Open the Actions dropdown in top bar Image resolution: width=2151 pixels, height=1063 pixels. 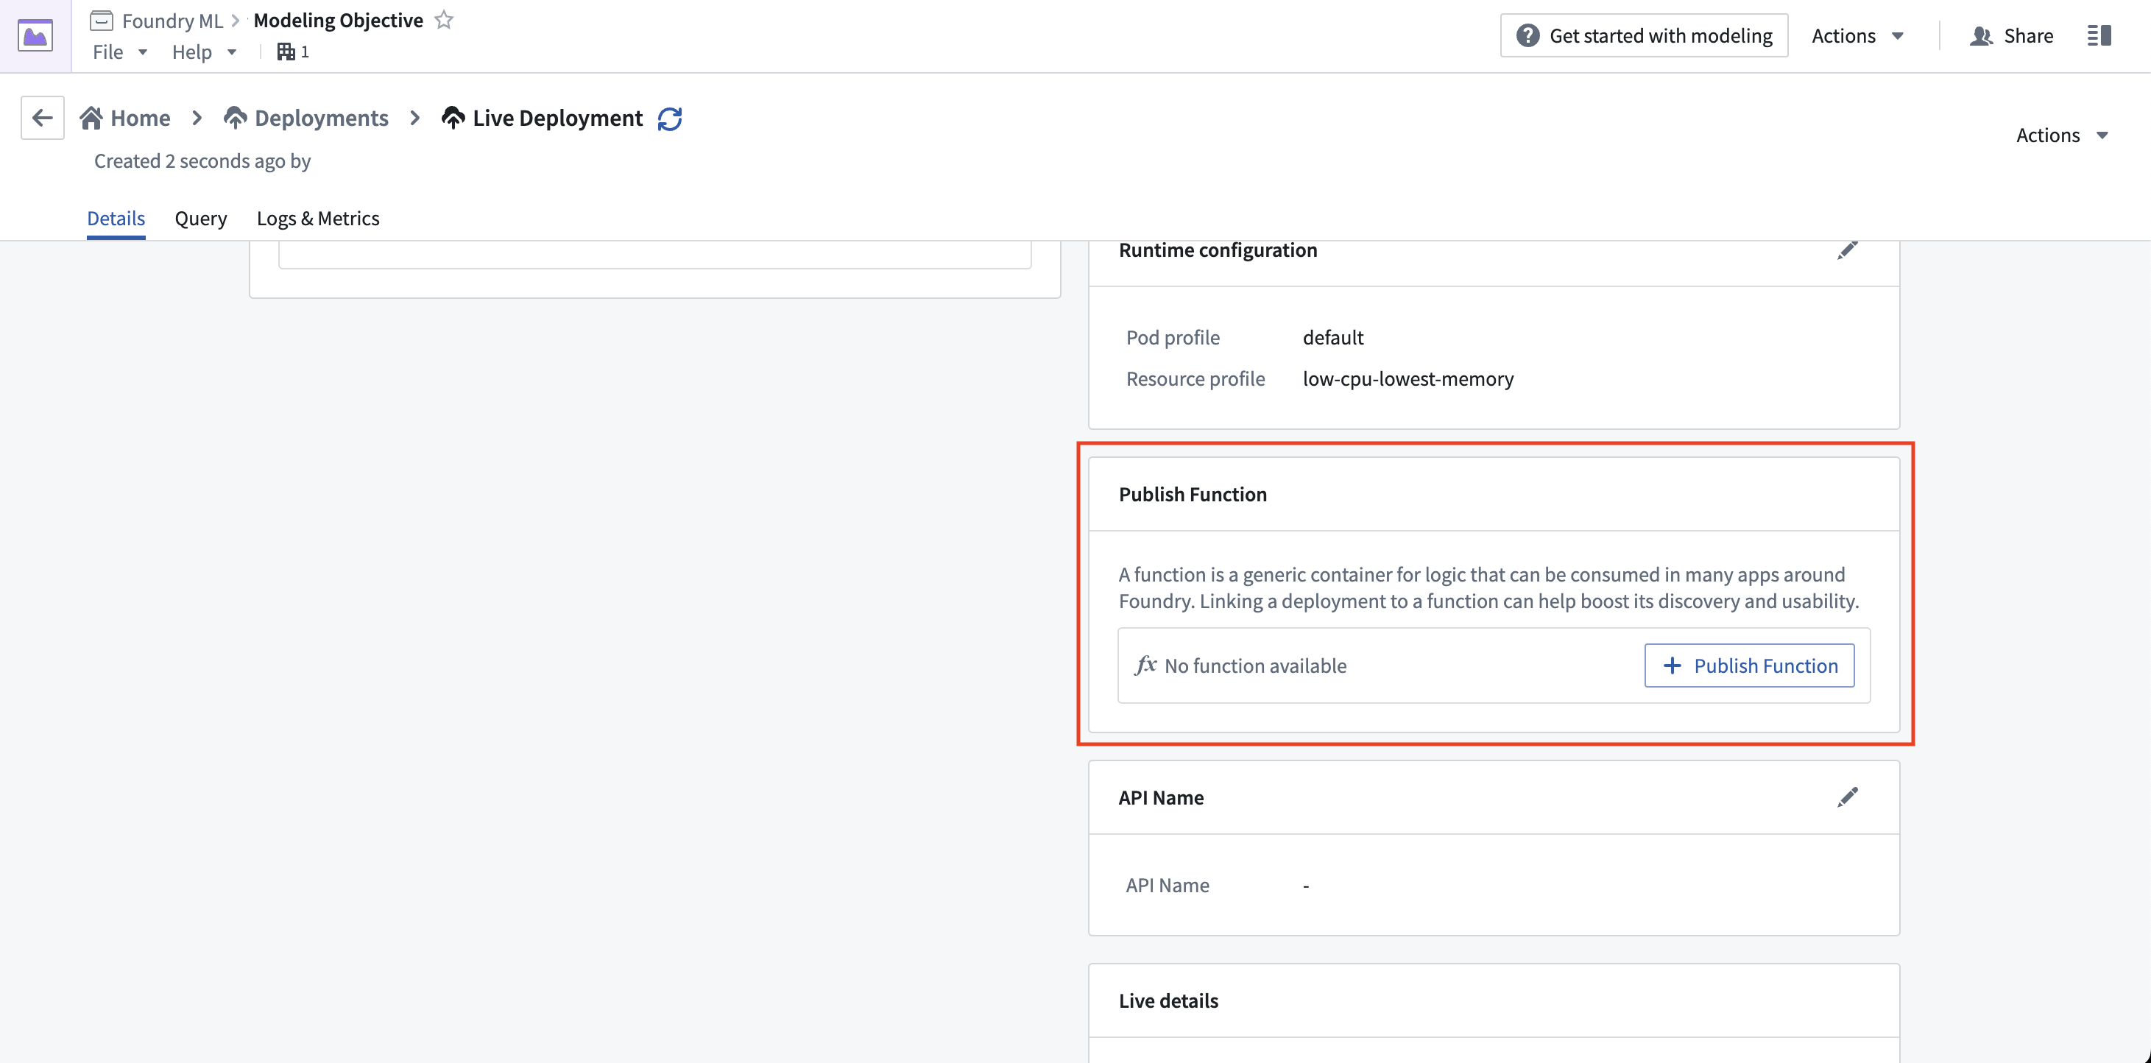tap(1858, 35)
